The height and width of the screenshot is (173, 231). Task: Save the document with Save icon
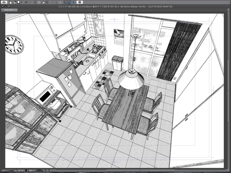point(18,2)
